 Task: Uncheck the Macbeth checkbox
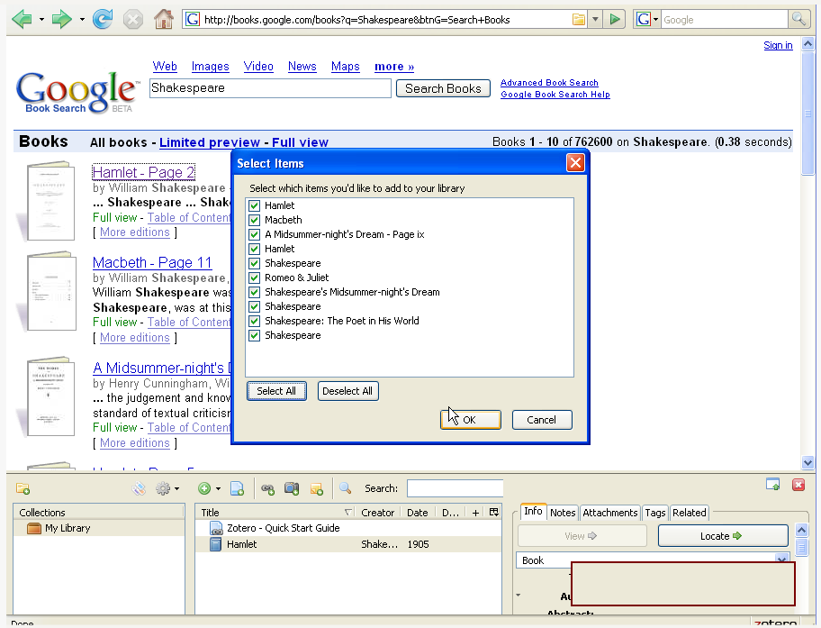(x=255, y=220)
